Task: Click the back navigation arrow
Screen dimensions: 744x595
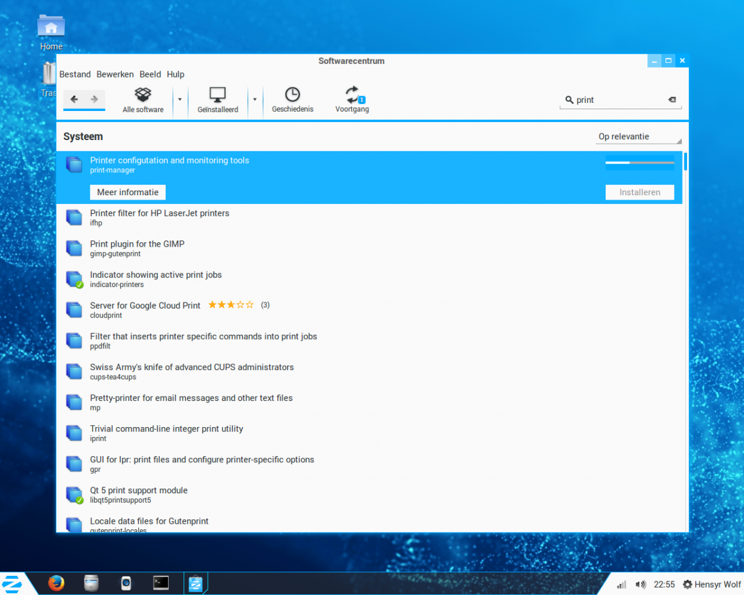Action: (74, 99)
